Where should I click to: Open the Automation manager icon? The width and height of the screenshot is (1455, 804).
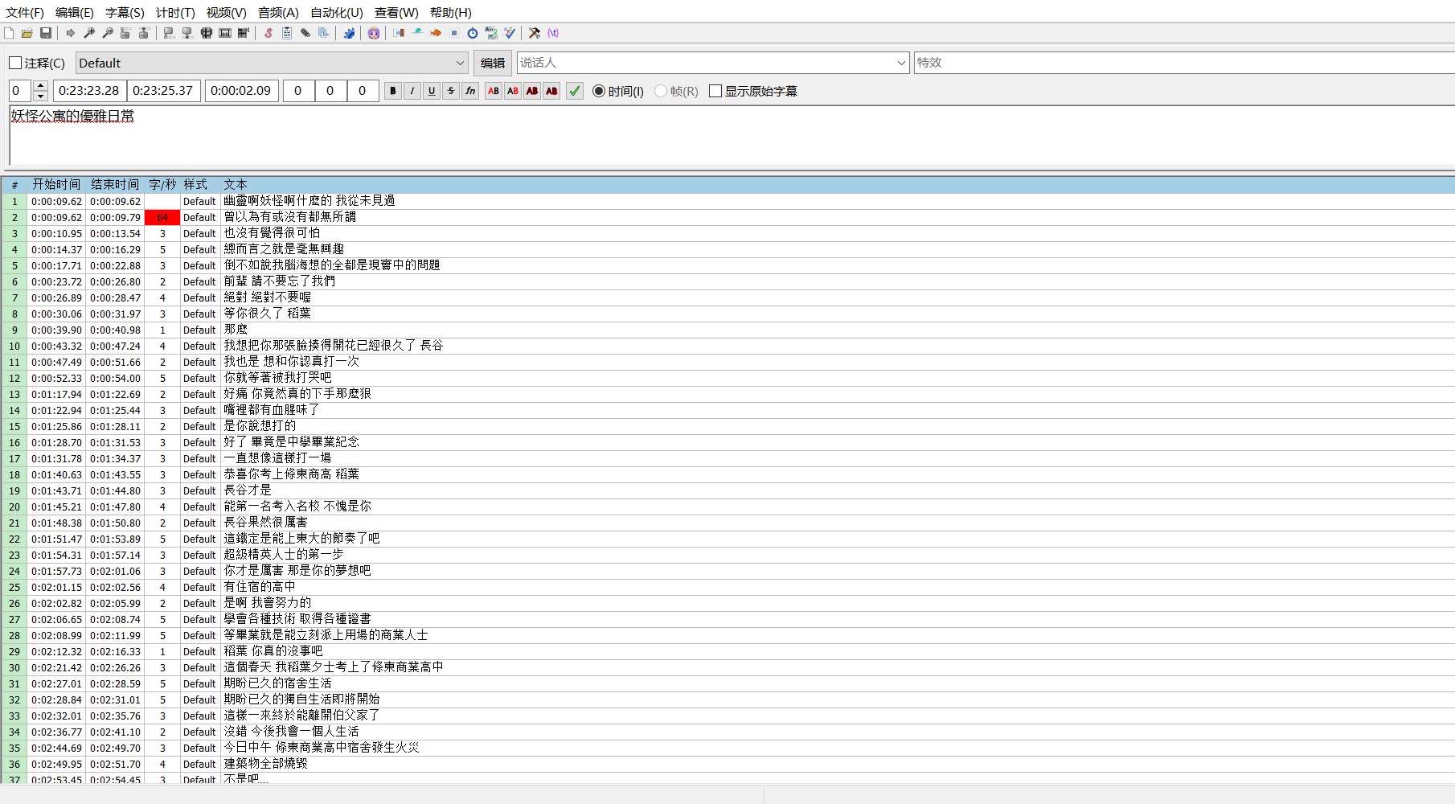[x=349, y=33]
